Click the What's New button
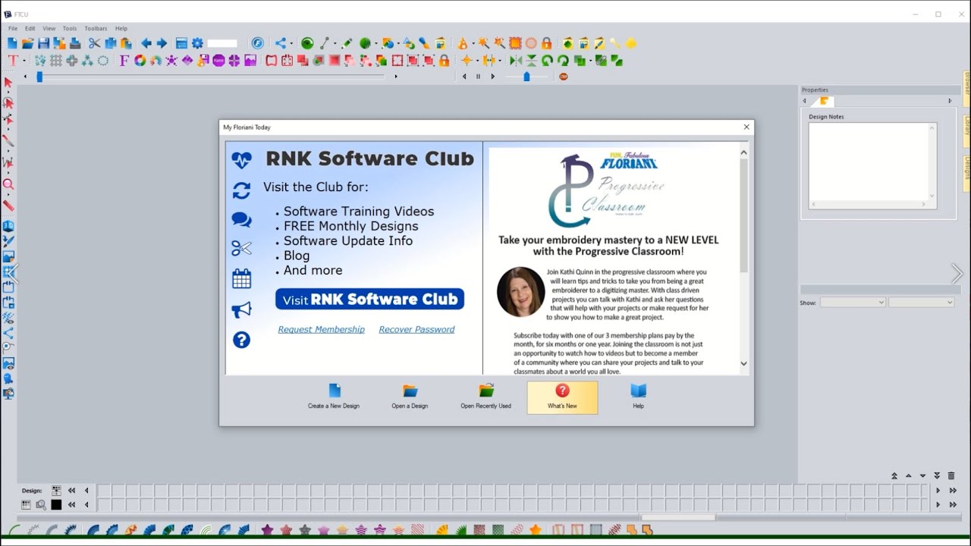This screenshot has width=971, height=546. (562, 397)
